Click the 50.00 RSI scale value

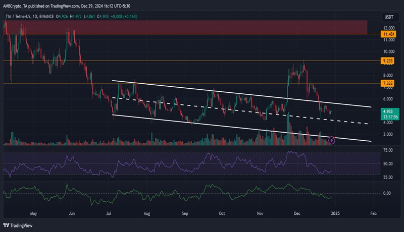click(388, 163)
